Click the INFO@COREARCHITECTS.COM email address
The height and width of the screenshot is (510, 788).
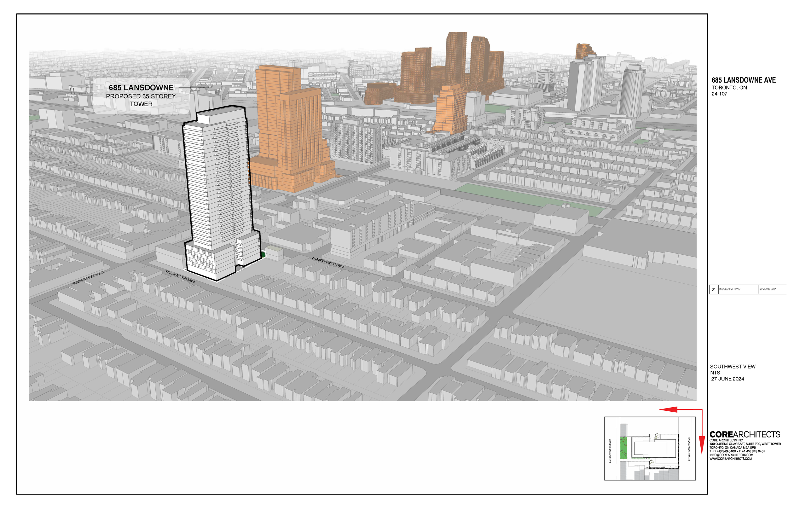click(x=731, y=455)
